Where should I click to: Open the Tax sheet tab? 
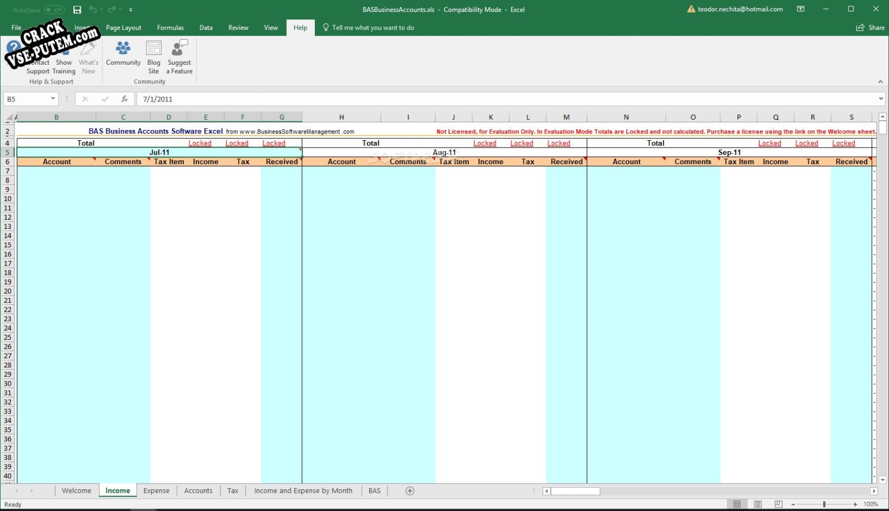[233, 491]
